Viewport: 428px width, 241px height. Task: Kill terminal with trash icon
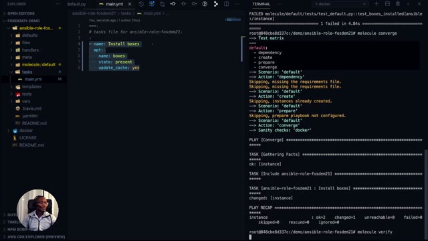point(398,4)
